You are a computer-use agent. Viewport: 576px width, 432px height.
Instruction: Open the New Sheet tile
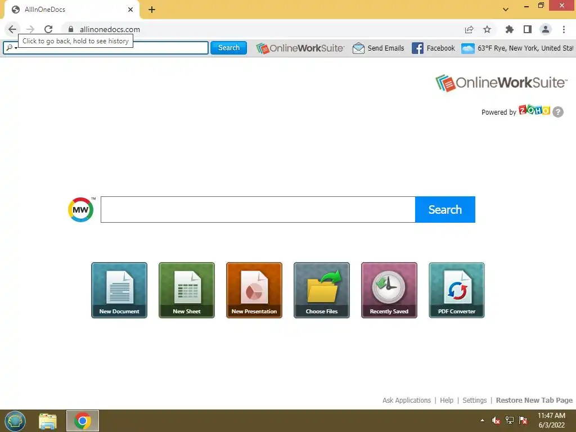point(187,290)
